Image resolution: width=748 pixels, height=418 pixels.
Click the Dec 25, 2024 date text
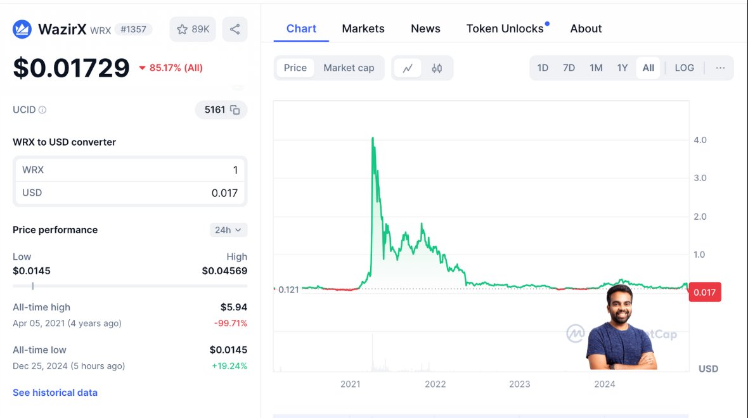click(40, 366)
